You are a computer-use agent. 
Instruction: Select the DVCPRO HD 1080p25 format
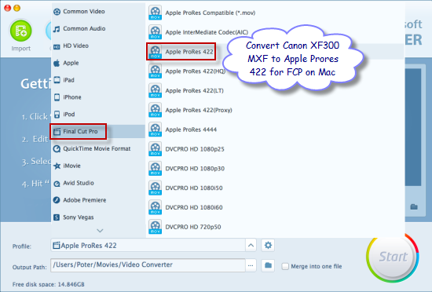pyautogui.click(x=186, y=149)
